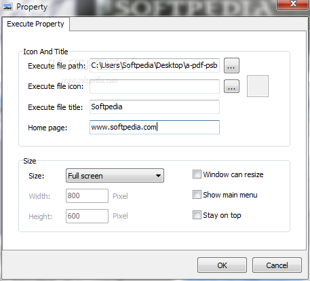Image resolution: width=310 pixels, height=281 pixels.
Task: Click the "Execute file path:" label
Action: (57, 66)
